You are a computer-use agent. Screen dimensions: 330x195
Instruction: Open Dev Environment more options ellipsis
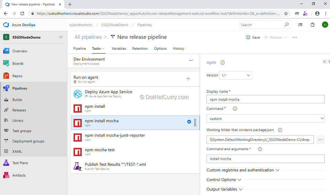191,60
